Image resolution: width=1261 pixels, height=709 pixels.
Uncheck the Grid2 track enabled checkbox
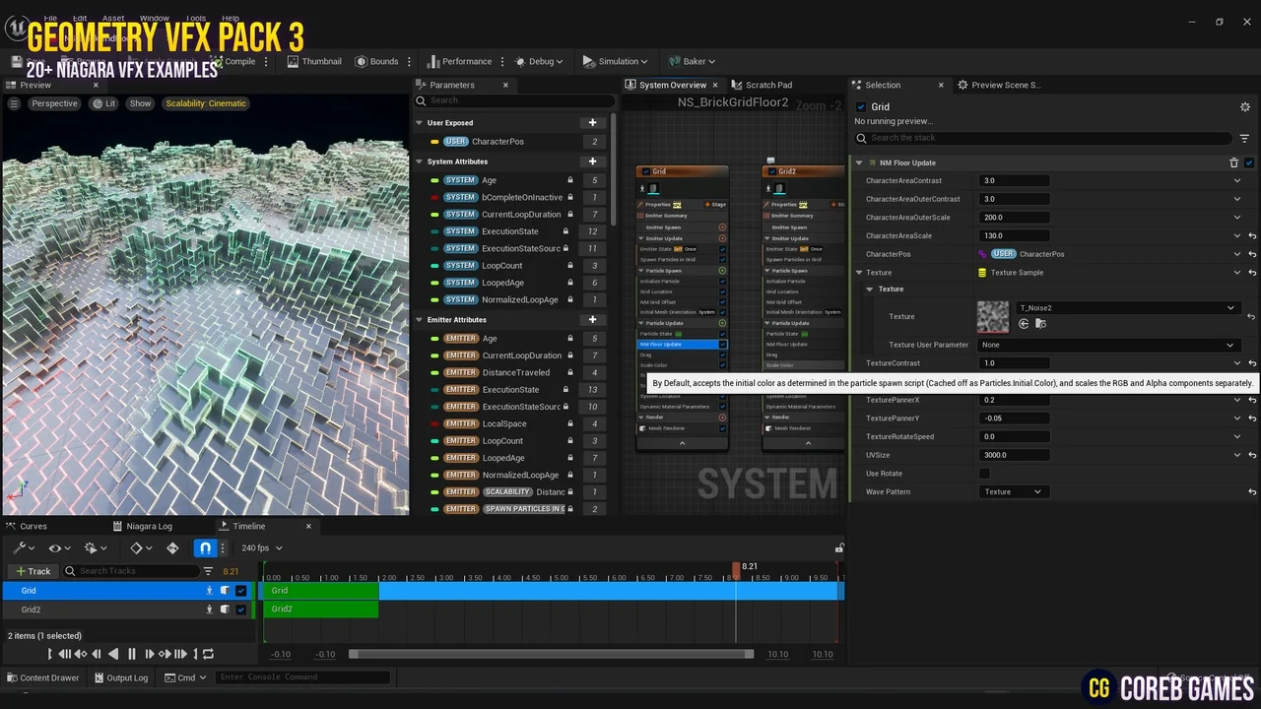point(240,610)
